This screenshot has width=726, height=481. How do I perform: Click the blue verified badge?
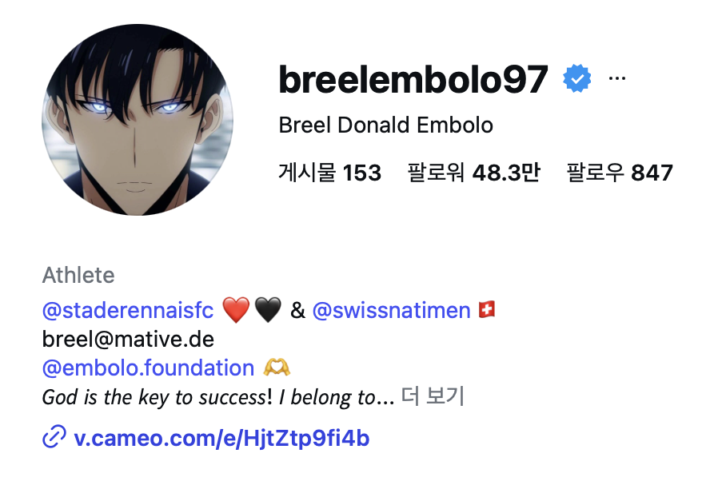576,78
